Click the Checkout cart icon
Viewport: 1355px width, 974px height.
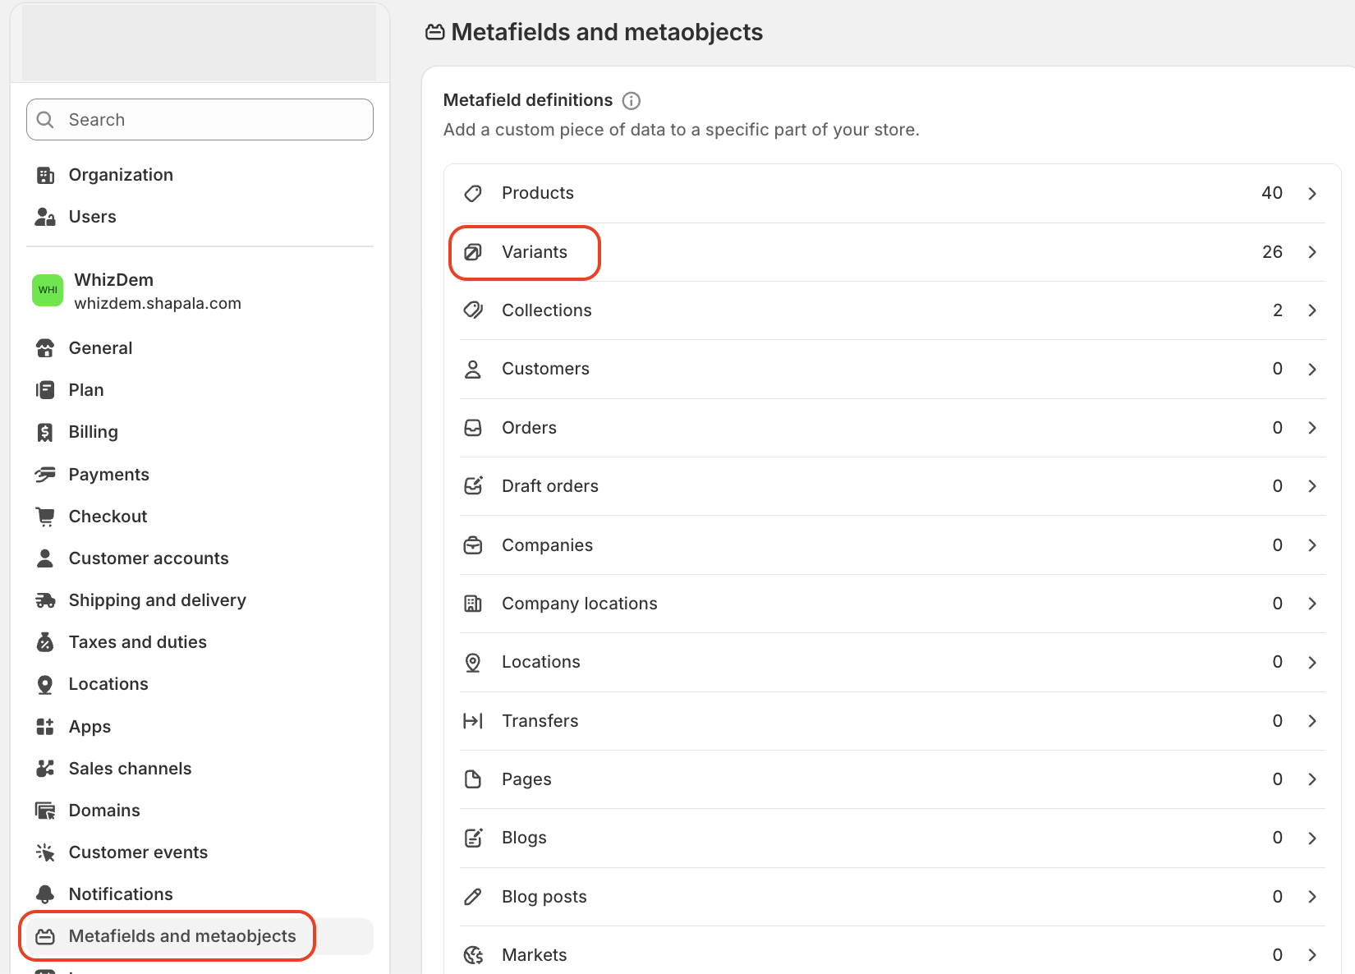[x=45, y=517]
